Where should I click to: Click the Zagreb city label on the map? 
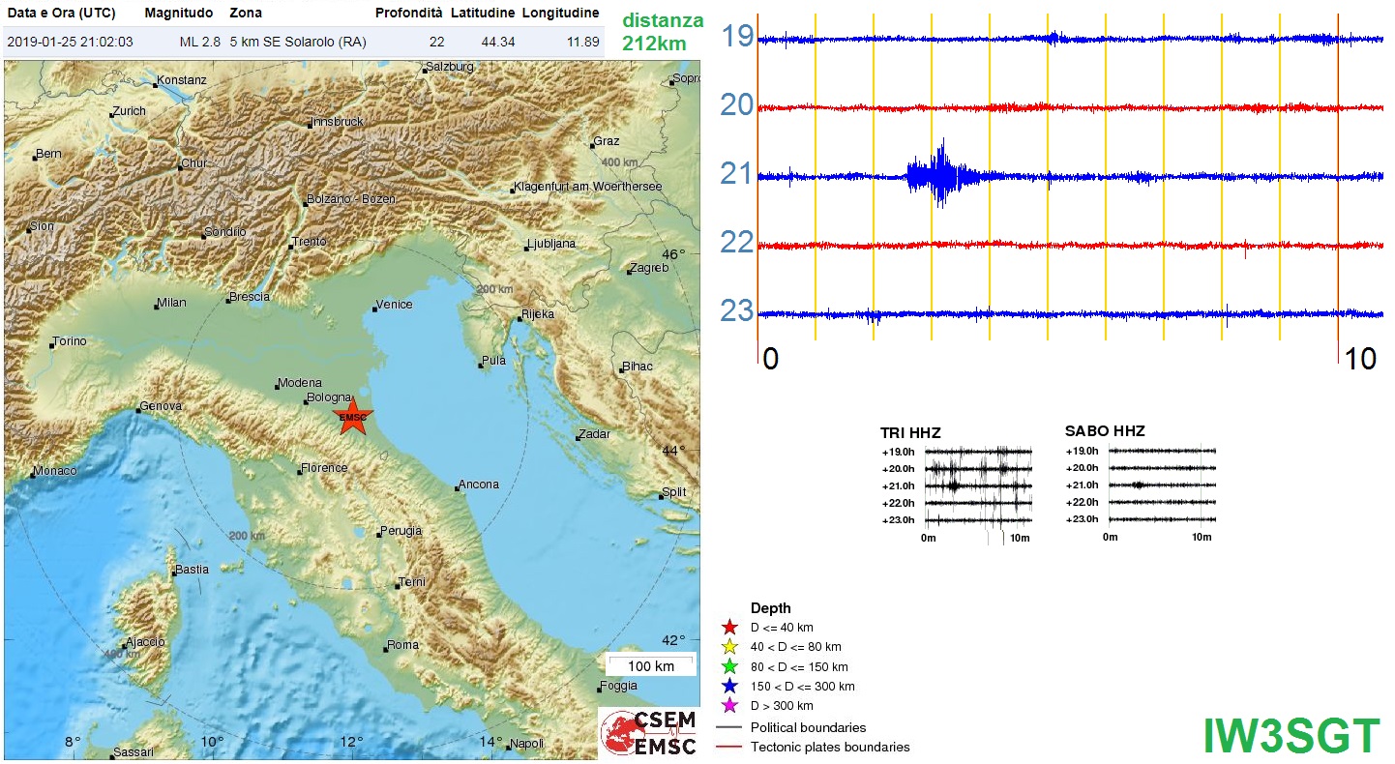coord(649,268)
